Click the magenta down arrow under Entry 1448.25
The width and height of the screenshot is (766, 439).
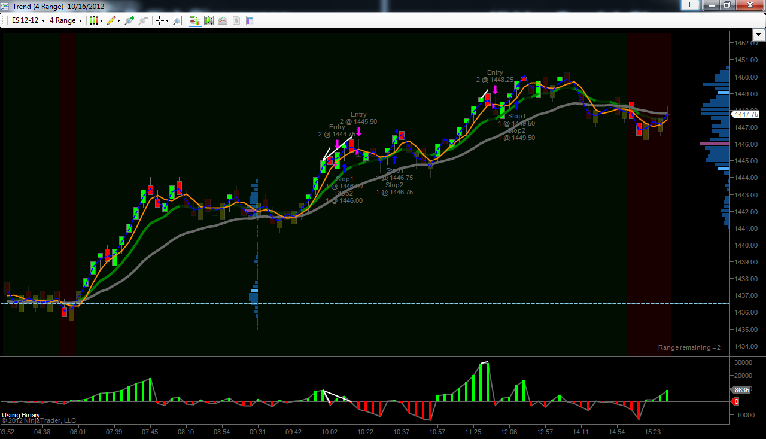pyautogui.click(x=496, y=90)
